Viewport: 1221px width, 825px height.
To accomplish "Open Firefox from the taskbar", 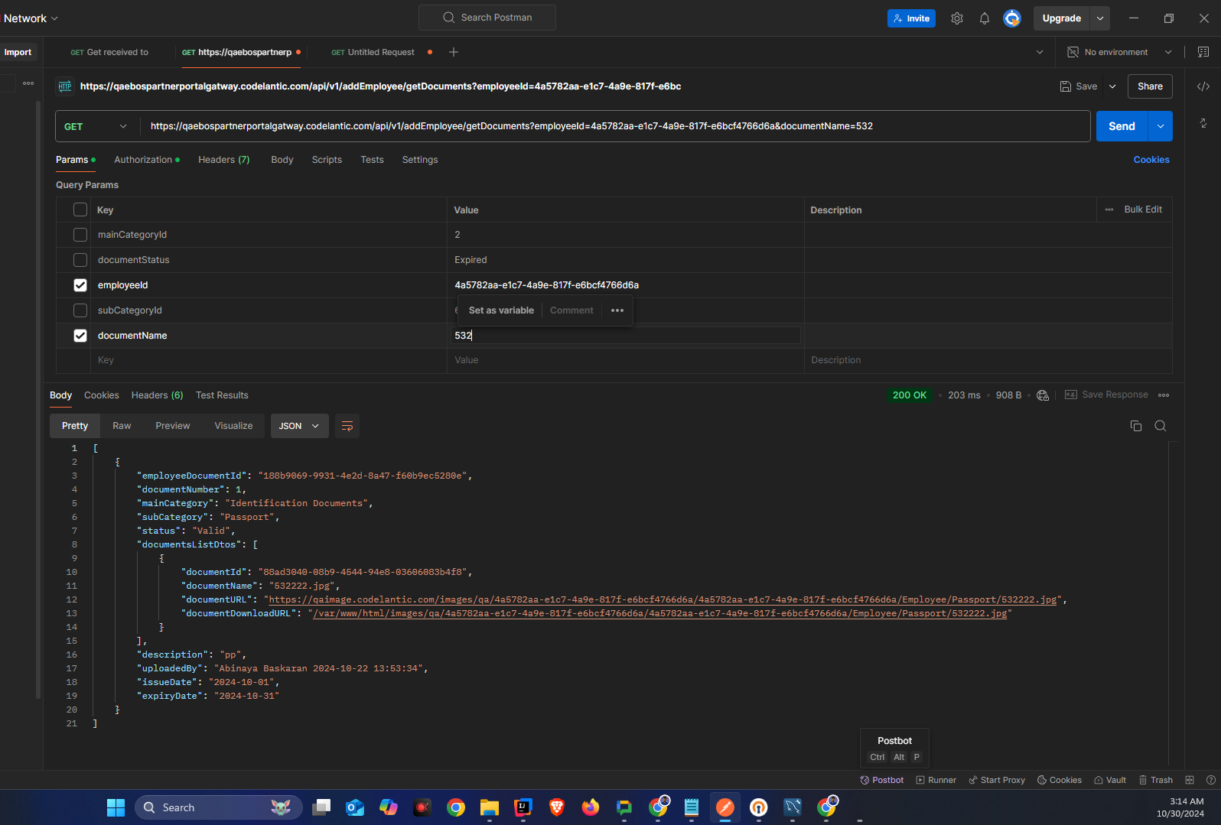I will 590,807.
